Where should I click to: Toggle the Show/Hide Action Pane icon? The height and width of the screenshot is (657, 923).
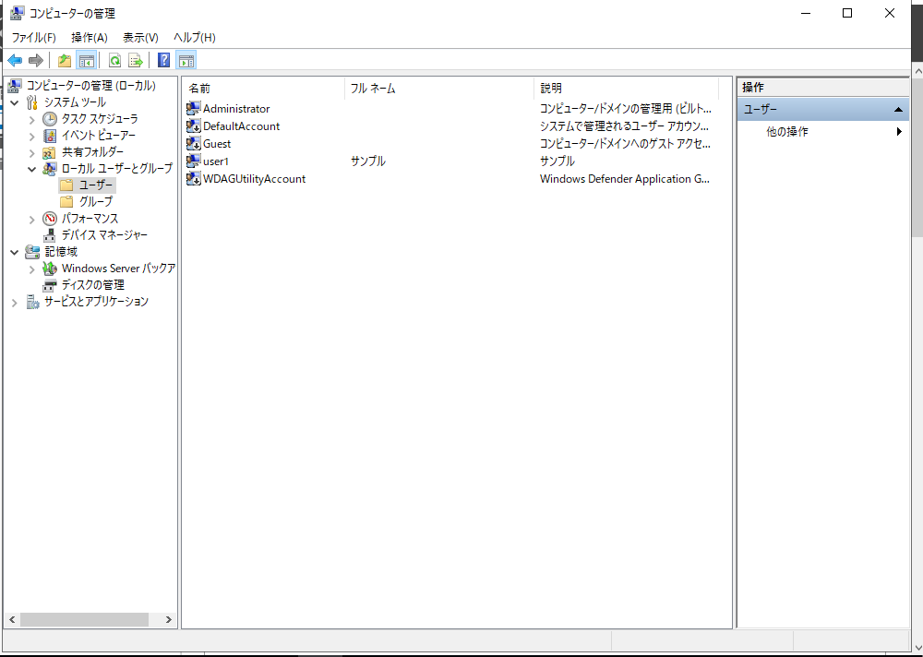pyautogui.click(x=186, y=60)
